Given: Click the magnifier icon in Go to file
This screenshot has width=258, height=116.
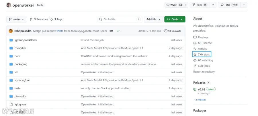Looking at the screenshot, I should [101, 19].
